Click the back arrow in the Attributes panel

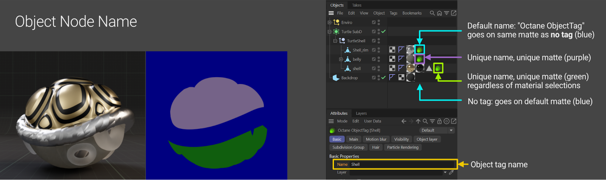[404, 121]
